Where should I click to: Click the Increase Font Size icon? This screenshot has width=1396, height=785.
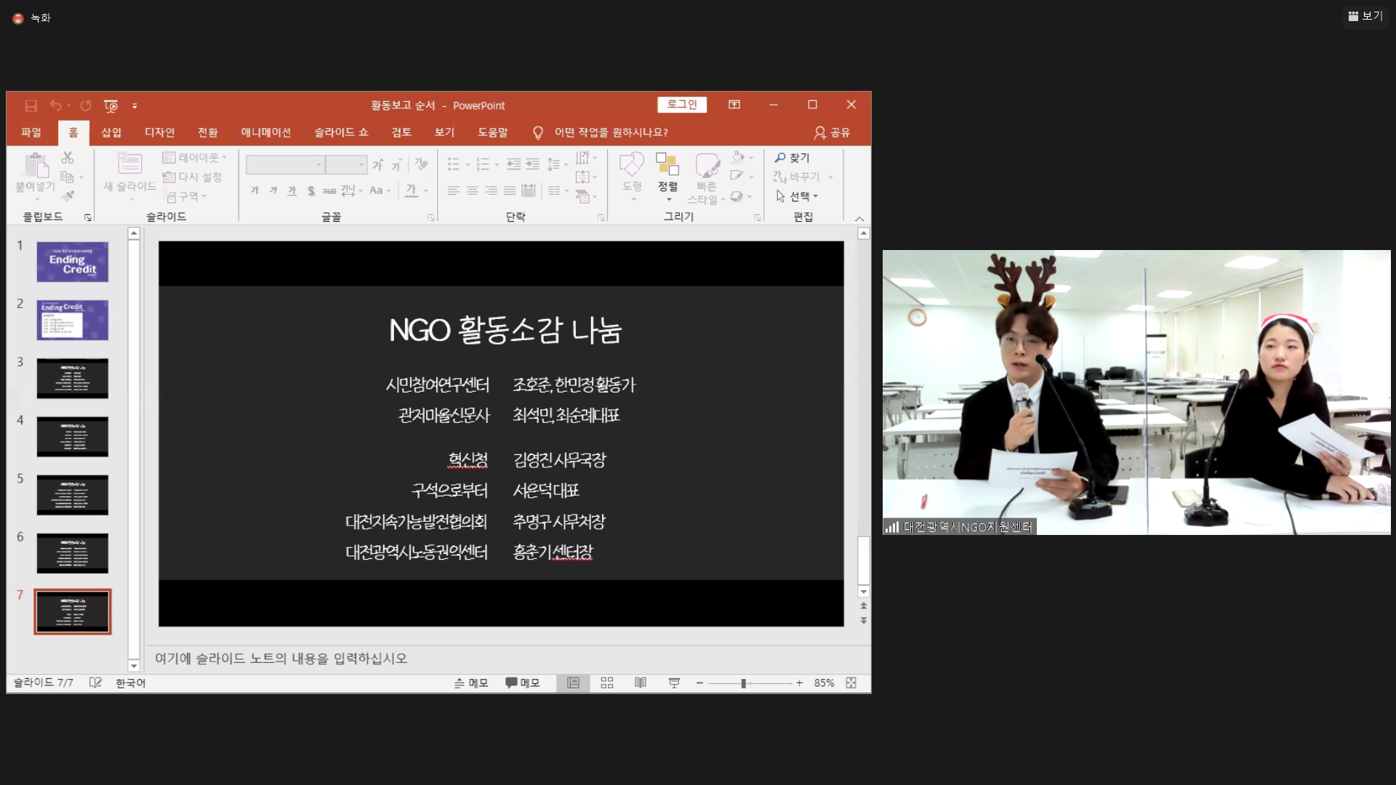click(377, 165)
